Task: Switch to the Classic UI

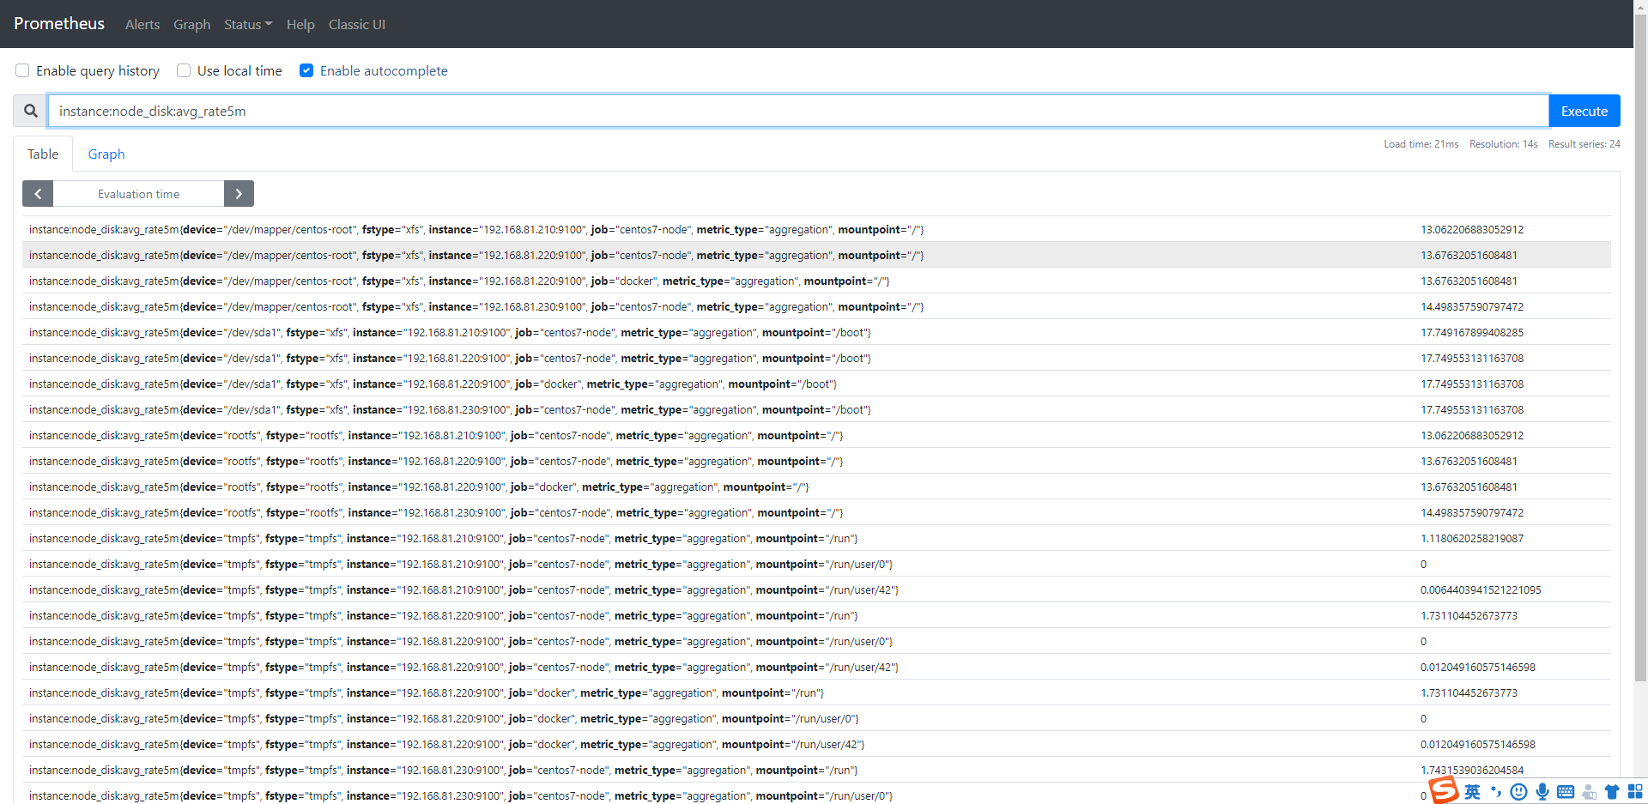Action: [356, 24]
